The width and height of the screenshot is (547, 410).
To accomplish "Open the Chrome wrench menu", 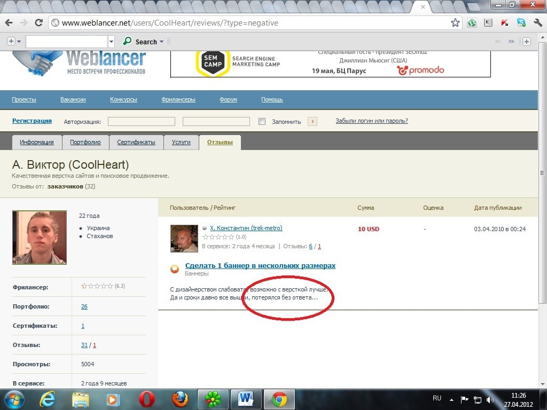I will pyautogui.click(x=537, y=23).
